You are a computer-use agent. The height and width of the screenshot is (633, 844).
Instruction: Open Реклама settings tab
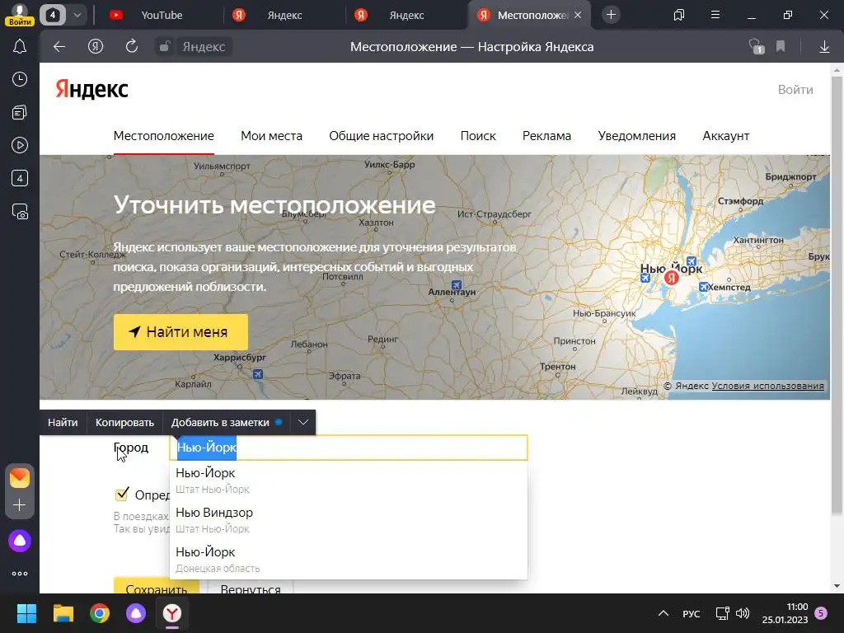point(546,136)
